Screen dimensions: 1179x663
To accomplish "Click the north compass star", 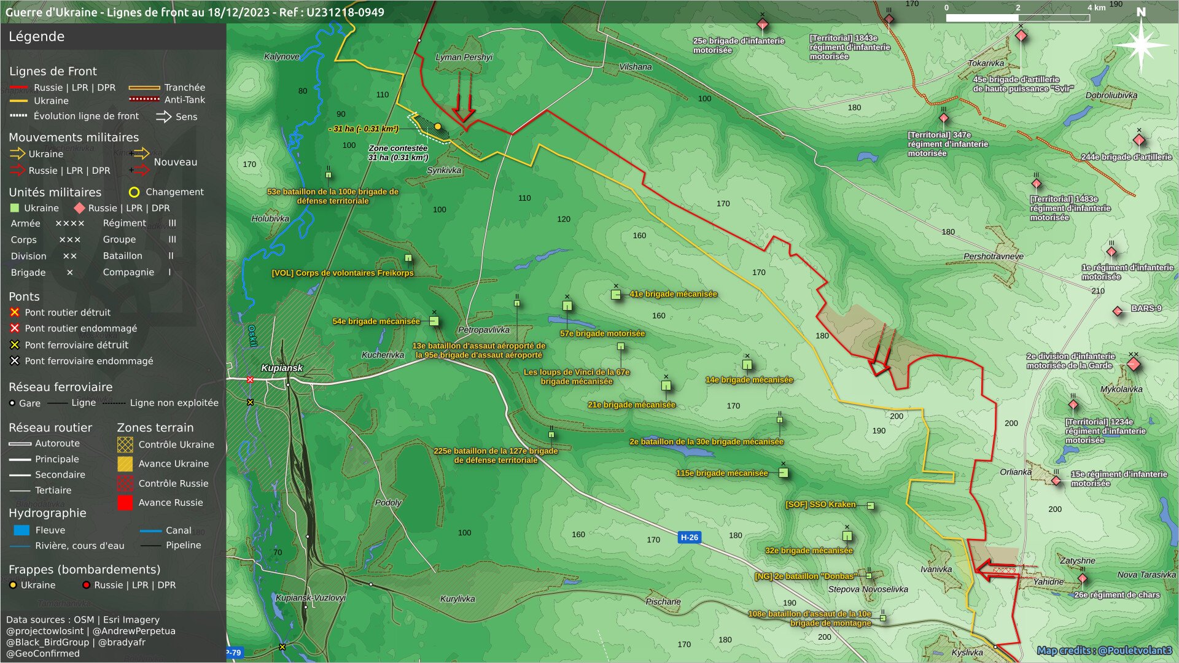I will pyautogui.click(x=1141, y=45).
